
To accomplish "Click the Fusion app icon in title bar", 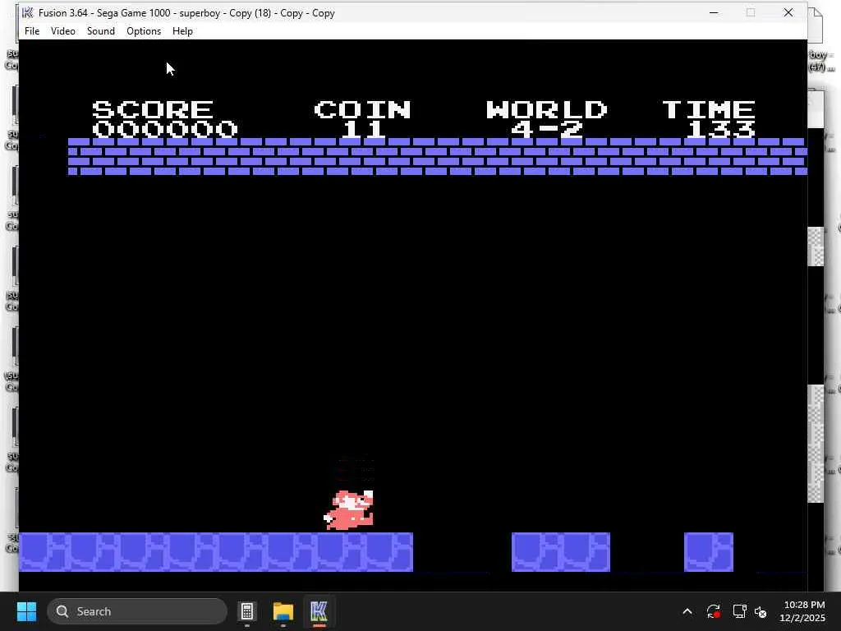I will tap(27, 13).
